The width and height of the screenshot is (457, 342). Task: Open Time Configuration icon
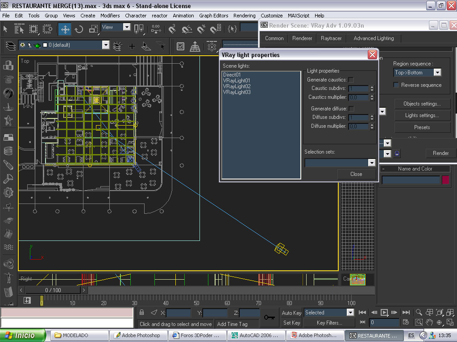tap(406, 322)
